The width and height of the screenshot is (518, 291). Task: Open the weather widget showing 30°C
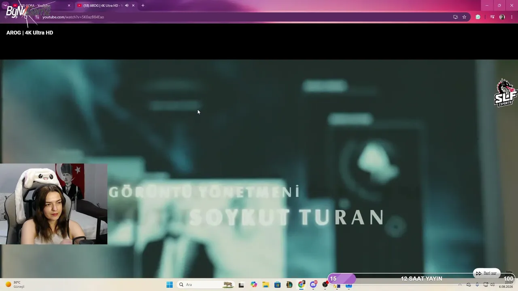pyautogui.click(x=15, y=285)
